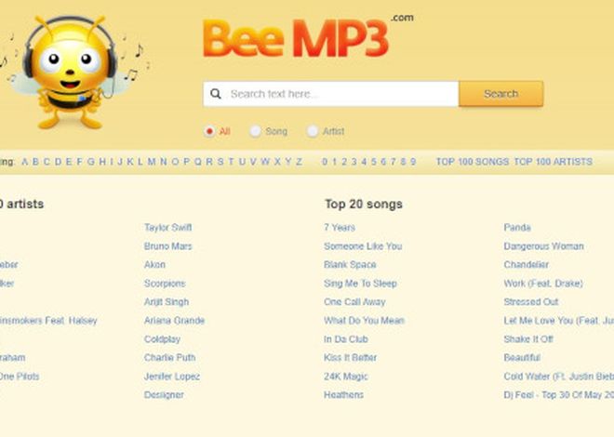614x437 pixels.
Task: Click the BeeMP3.com logo
Action: click(308, 36)
